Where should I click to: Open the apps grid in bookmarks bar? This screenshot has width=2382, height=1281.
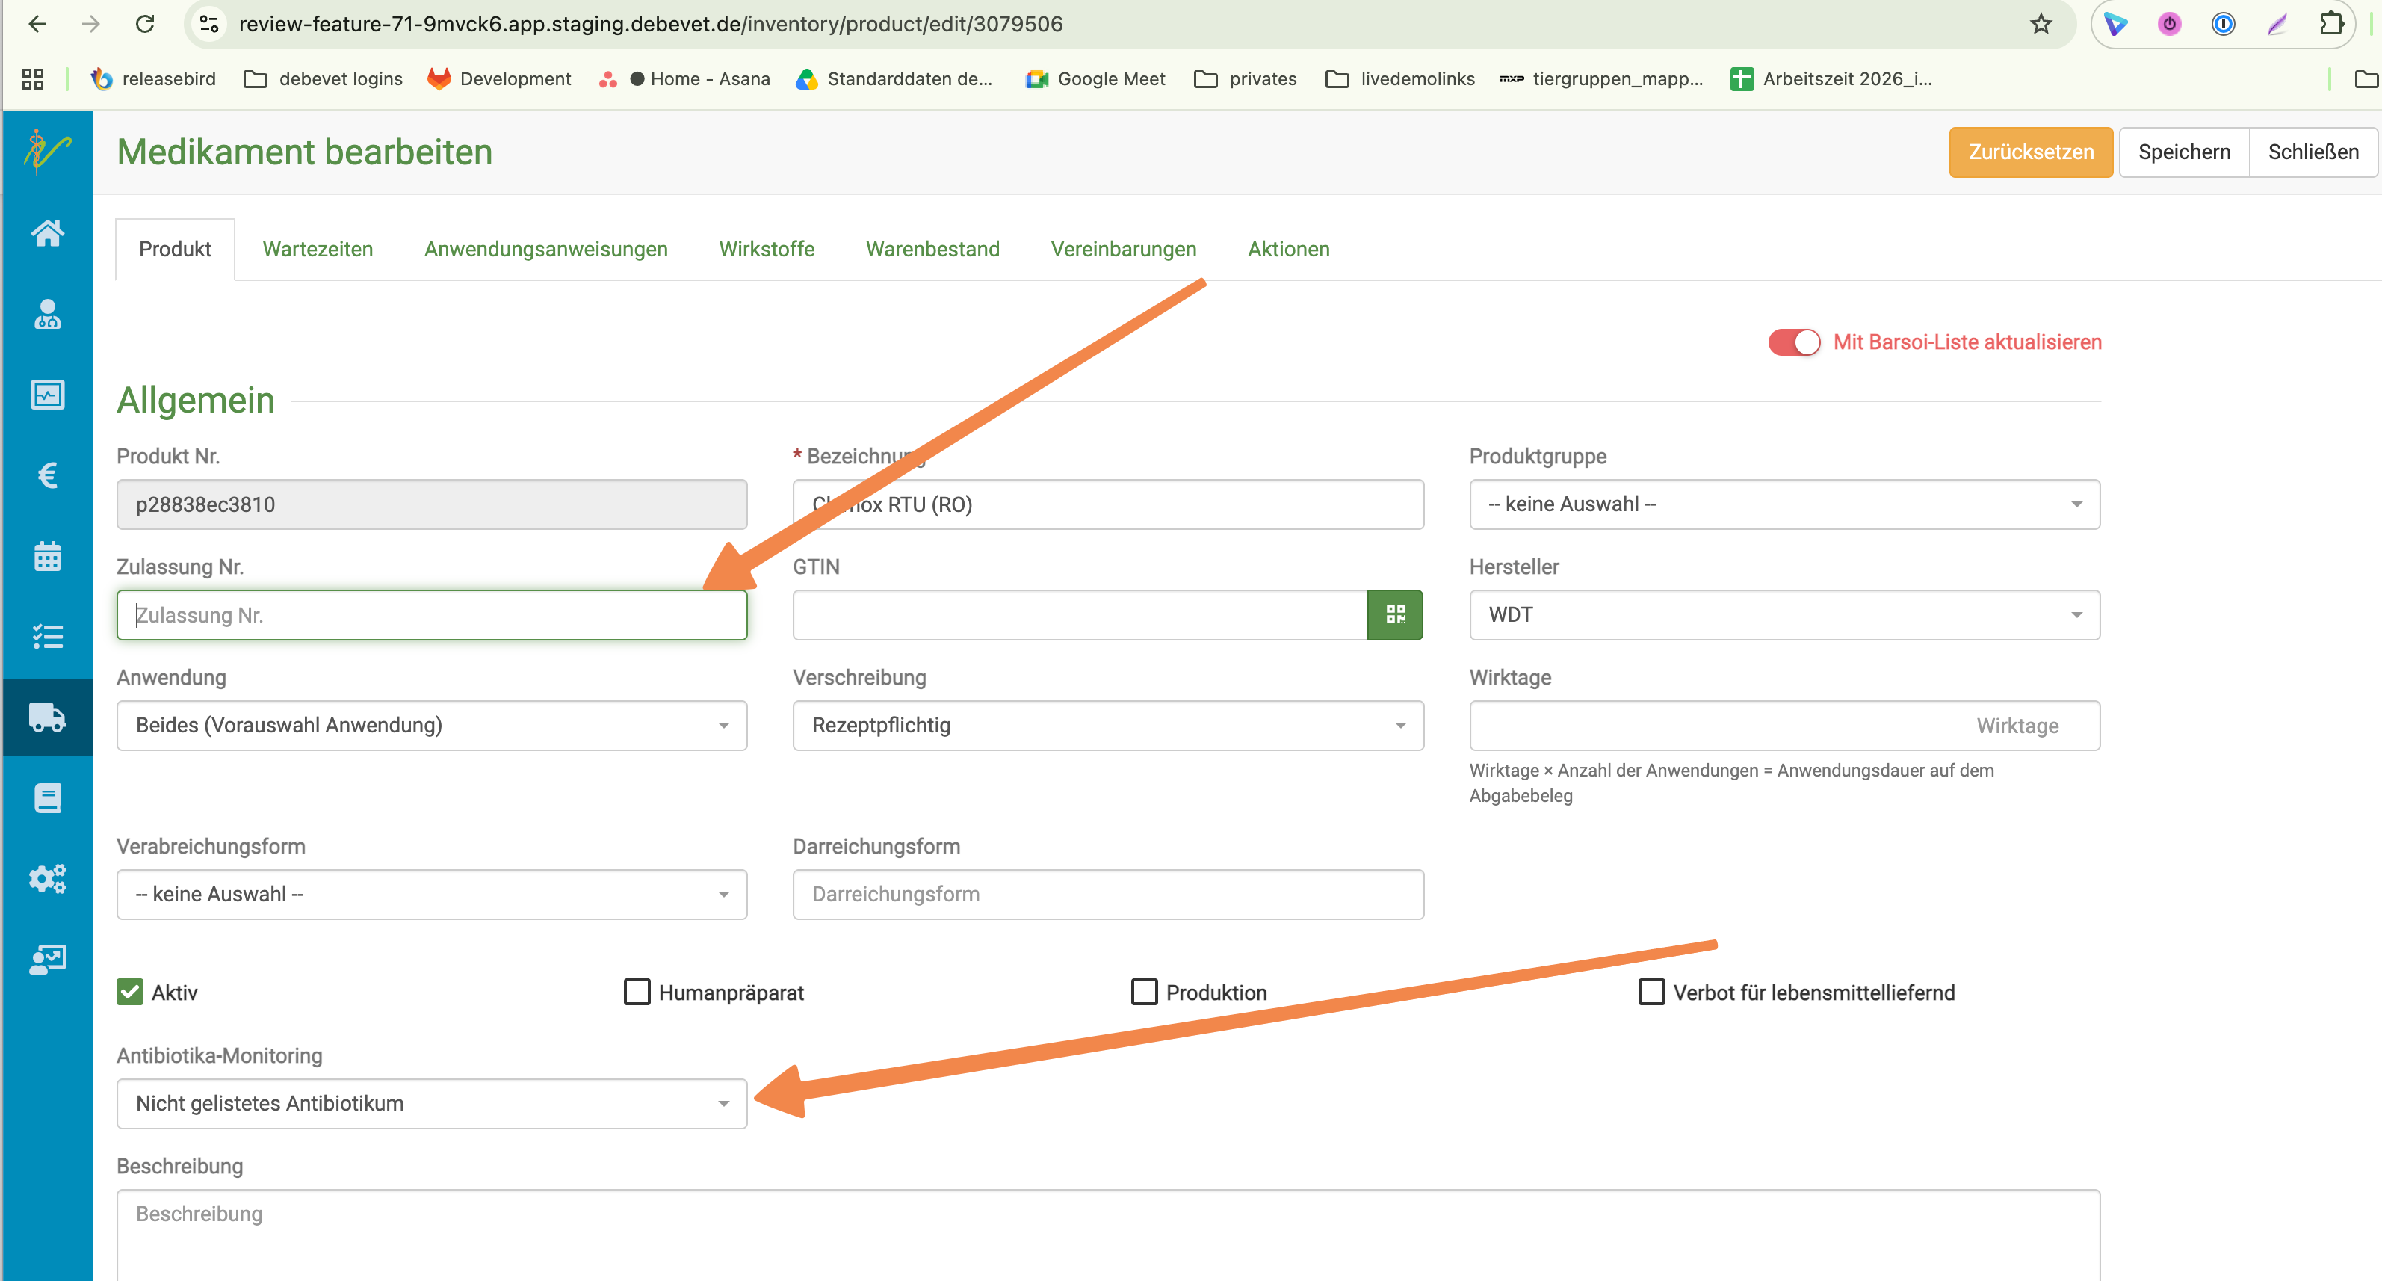click(x=32, y=79)
